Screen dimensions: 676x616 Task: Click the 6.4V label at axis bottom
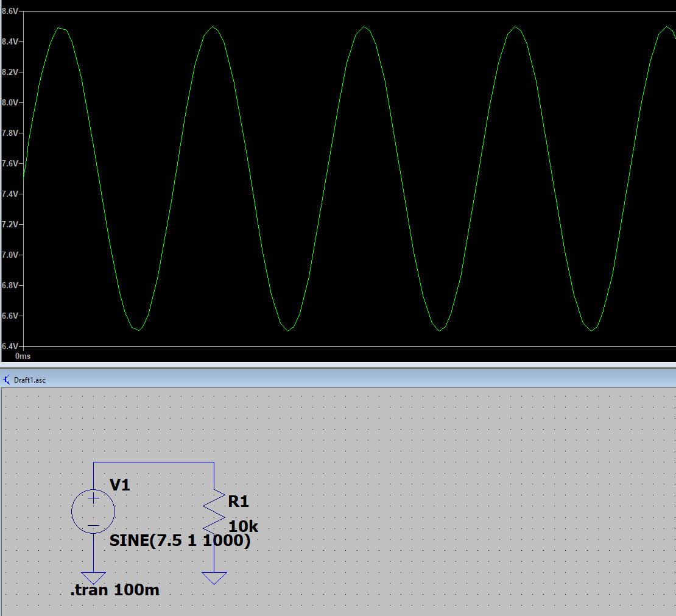click(x=10, y=345)
